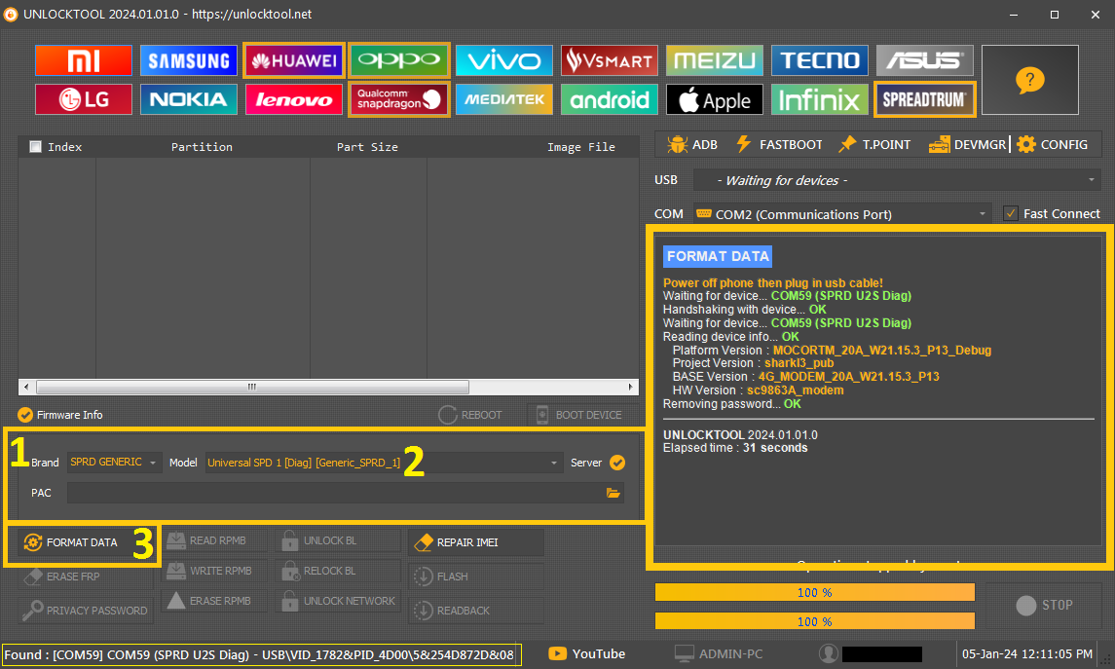Select the Spreadtrum chipset logo

pos(925,99)
